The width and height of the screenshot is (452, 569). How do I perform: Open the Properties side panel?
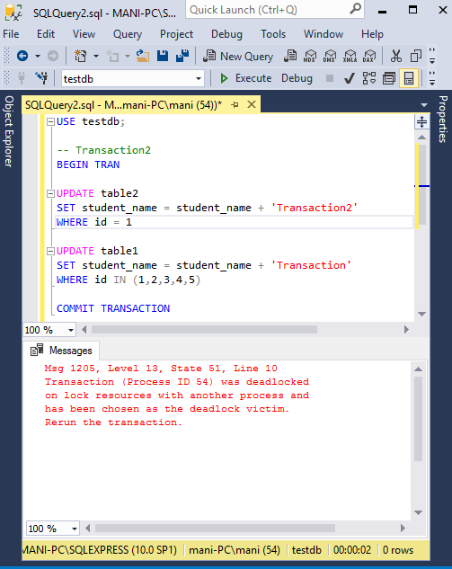[x=443, y=119]
